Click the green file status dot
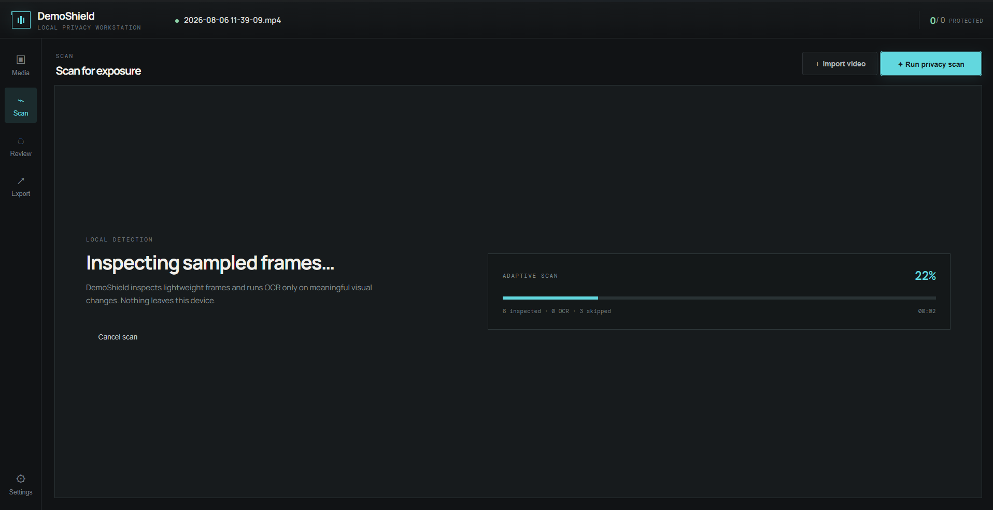 (177, 21)
